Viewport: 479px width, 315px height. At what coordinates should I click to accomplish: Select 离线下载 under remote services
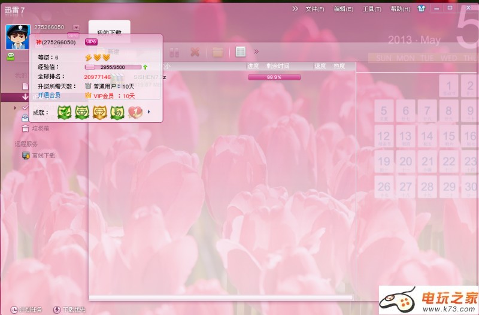[43, 155]
